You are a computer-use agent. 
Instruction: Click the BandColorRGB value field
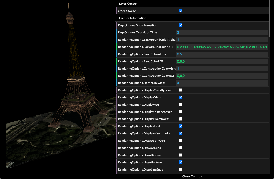coord(222,61)
